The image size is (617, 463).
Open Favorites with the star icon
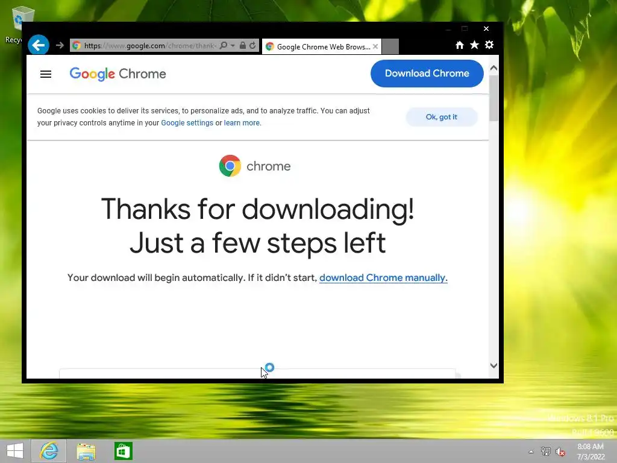pyautogui.click(x=475, y=45)
